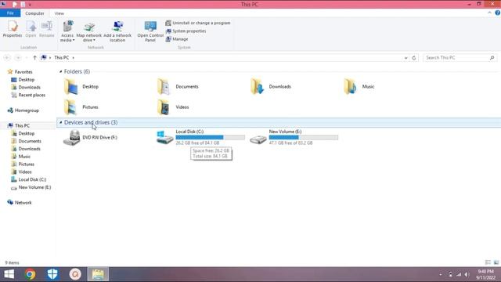Click the volume icon in system tray
This screenshot has width=501, height=282.
[x=467, y=274]
